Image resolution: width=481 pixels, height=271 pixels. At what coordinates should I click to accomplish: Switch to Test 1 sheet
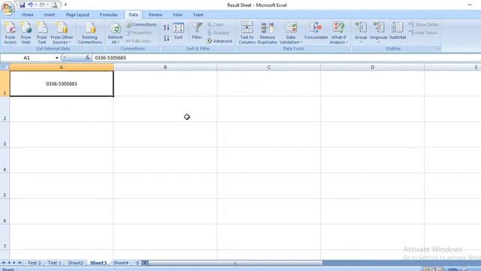54,263
